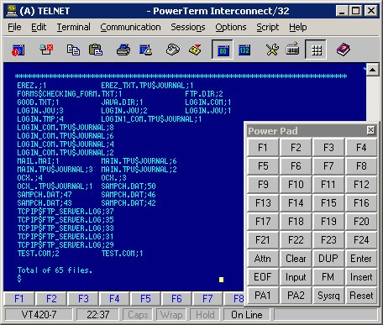Open the setup tools wrench icon
Image resolution: width=383 pixels, height=325 pixels.
272,50
